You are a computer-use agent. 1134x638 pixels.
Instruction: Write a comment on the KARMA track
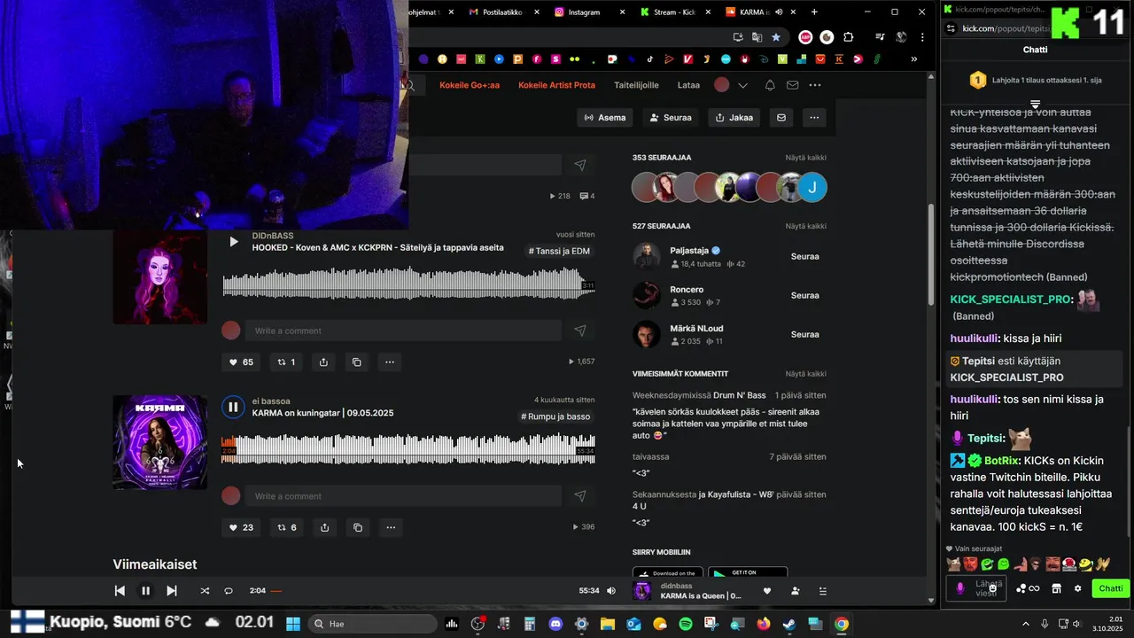click(403, 496)
